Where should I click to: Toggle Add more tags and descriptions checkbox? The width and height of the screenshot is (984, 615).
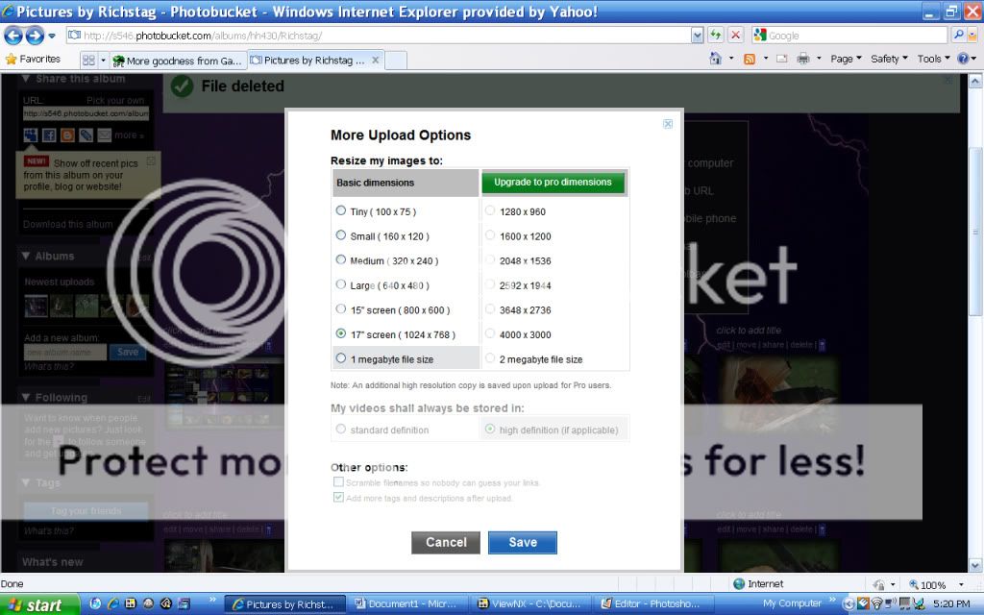coord(338,498)
